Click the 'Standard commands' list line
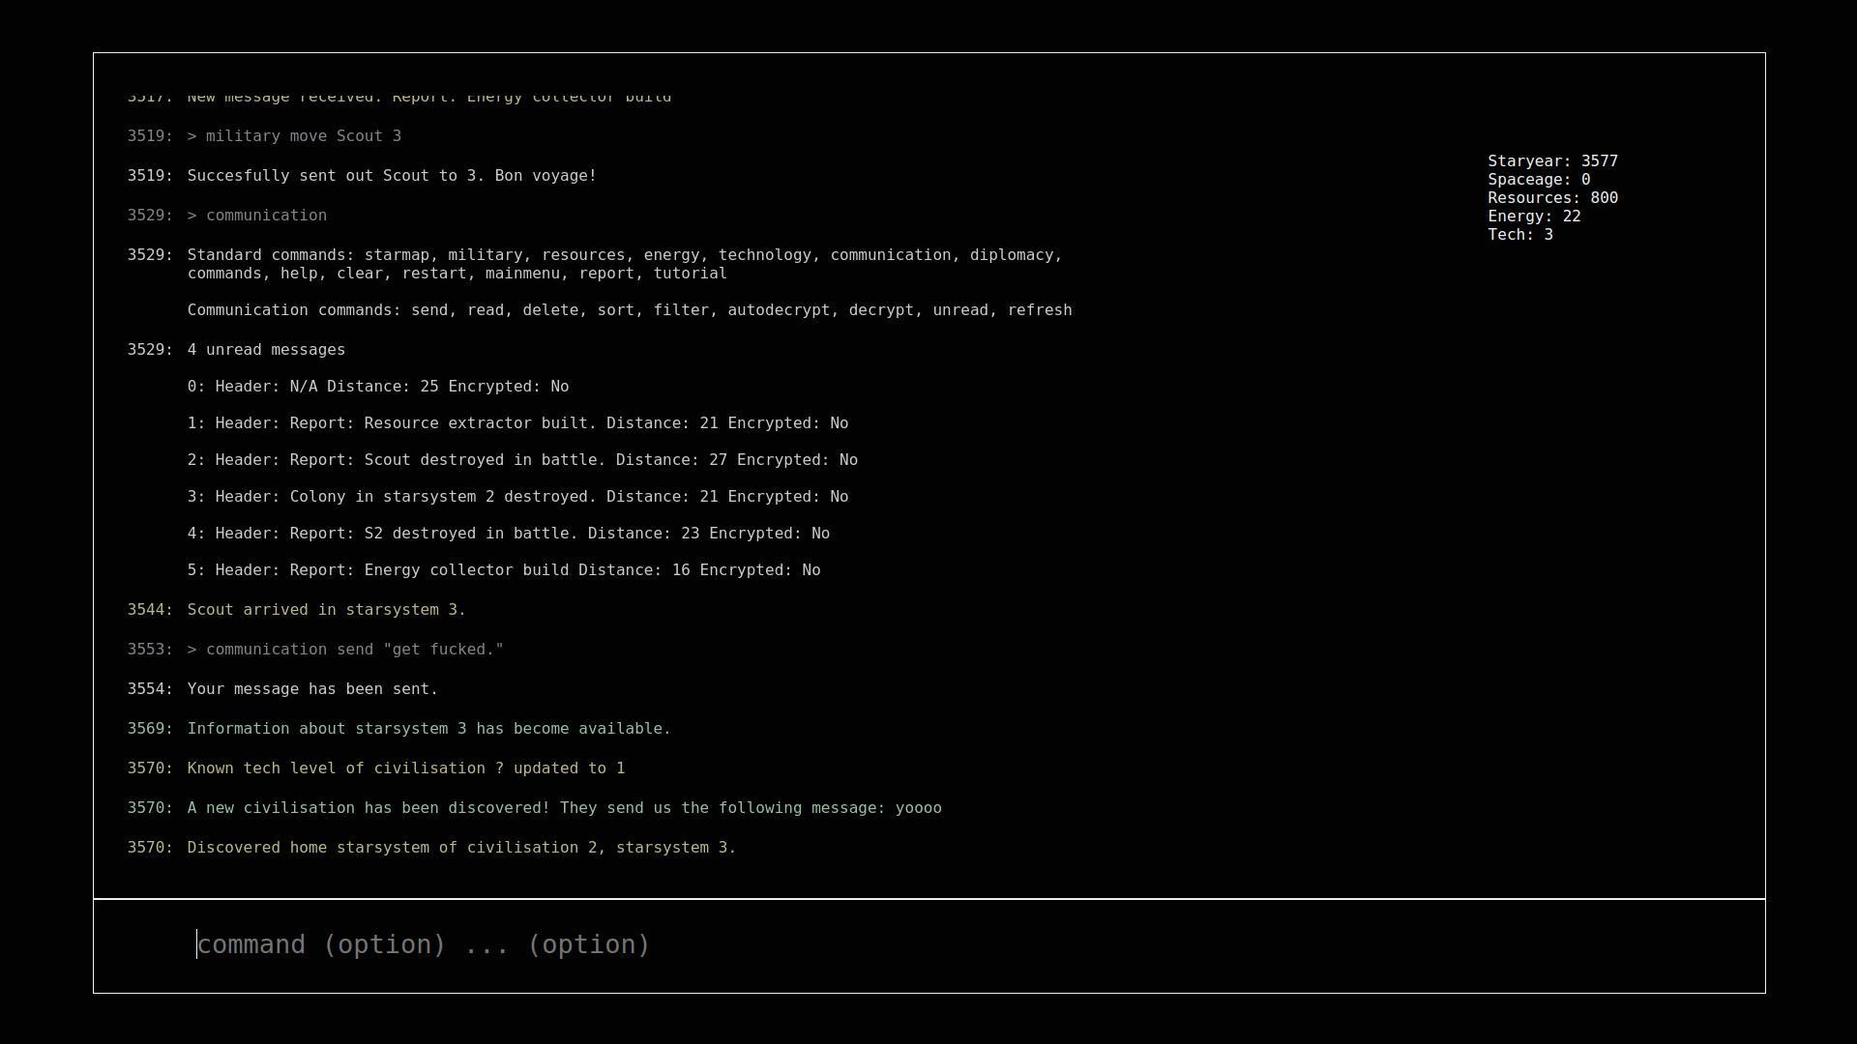The height and width of the screenshot is (1044, 1857). [x=625, y=264]
